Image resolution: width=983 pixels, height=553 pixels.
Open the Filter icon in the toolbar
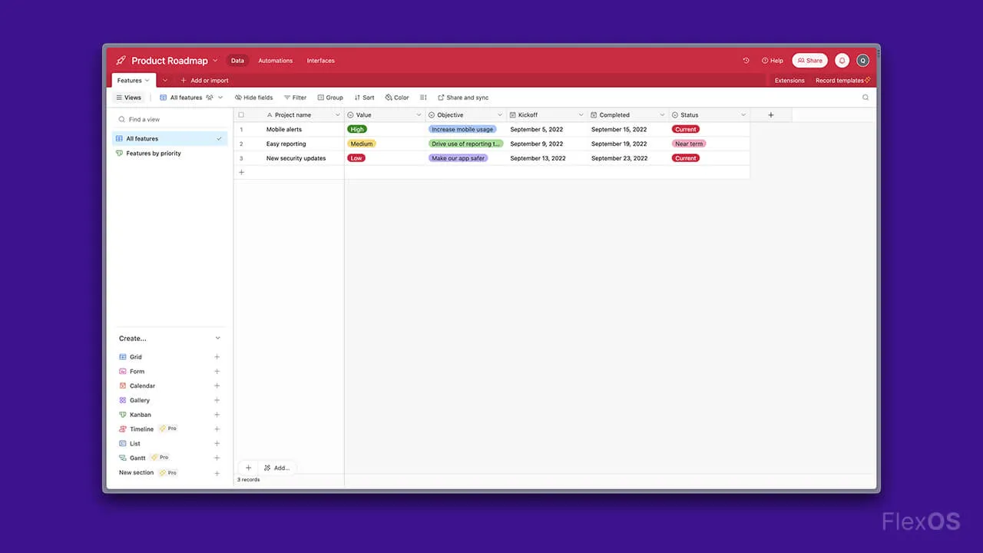[x=286, y=98]
